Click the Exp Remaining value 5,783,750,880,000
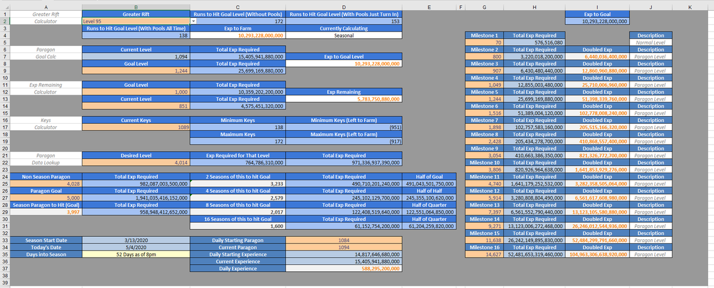This screenshot has width=714, height=288. (x=344, y=99)
